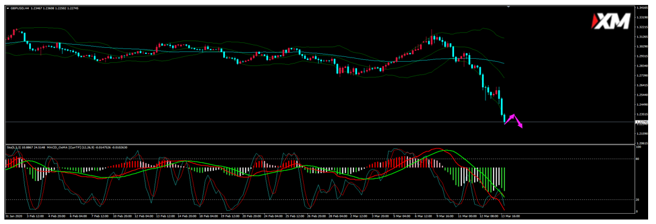Click the stochastic 100 level label

638,147
